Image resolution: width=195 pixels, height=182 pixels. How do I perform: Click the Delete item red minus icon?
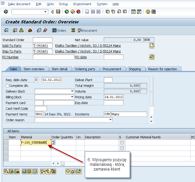click(17, 171)
